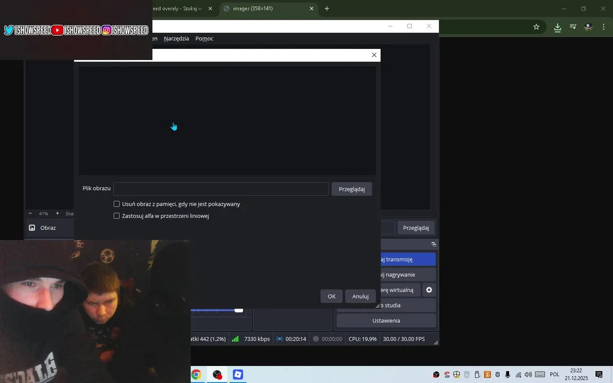Cancel the dialog with Anuluj

(x=360, y=296)
